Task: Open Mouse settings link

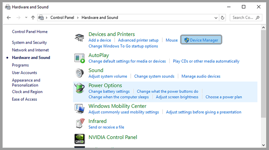Action: point(172,40)
